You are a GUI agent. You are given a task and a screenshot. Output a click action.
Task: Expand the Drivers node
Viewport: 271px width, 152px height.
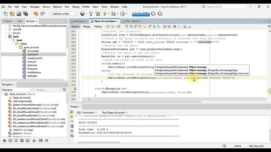[x=6, y=33]
